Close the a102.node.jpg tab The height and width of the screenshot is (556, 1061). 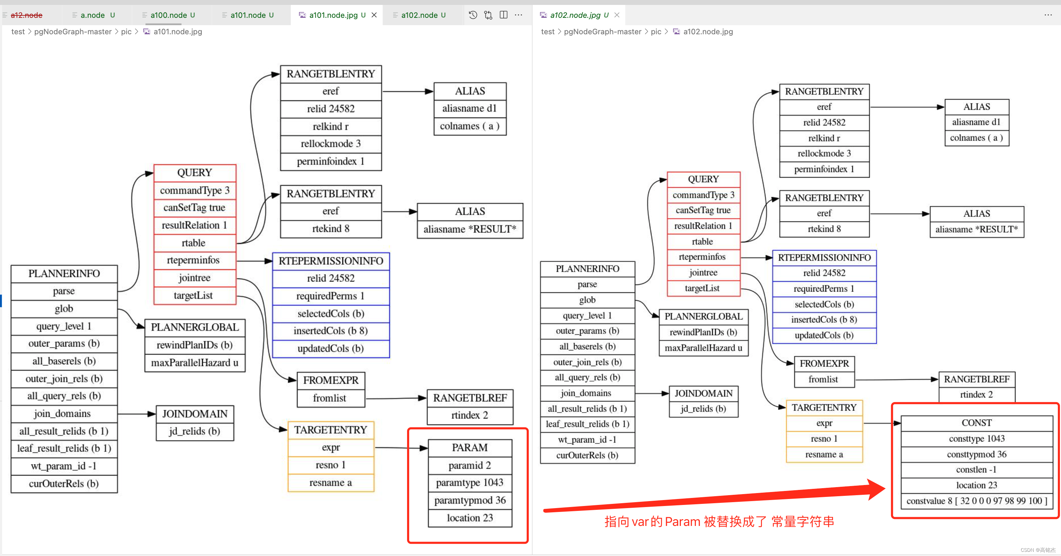[x=617, y=15]
